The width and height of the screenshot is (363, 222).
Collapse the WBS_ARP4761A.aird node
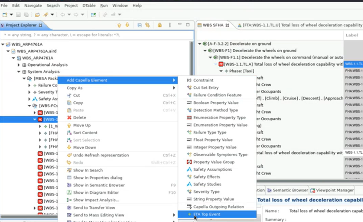click(x=8, y=51)
